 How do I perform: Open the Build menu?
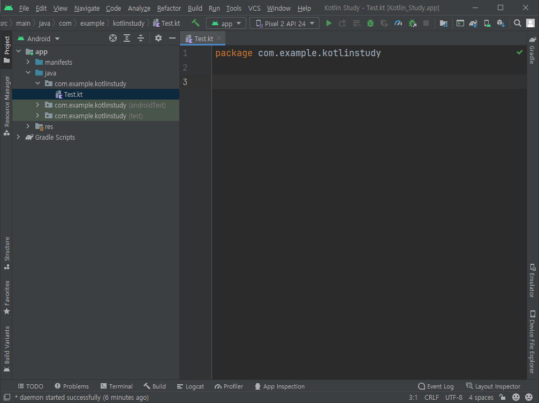(195, 8)
